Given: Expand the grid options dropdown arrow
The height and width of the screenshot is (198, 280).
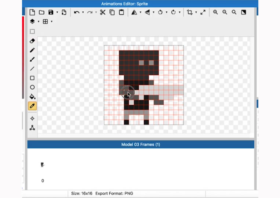Looking at the screenshot, I should (x=52, y=22).
